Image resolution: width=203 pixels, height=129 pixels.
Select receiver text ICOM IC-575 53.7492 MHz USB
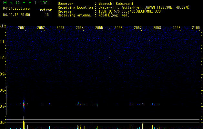pyautogui.click(x=130, y=11)
